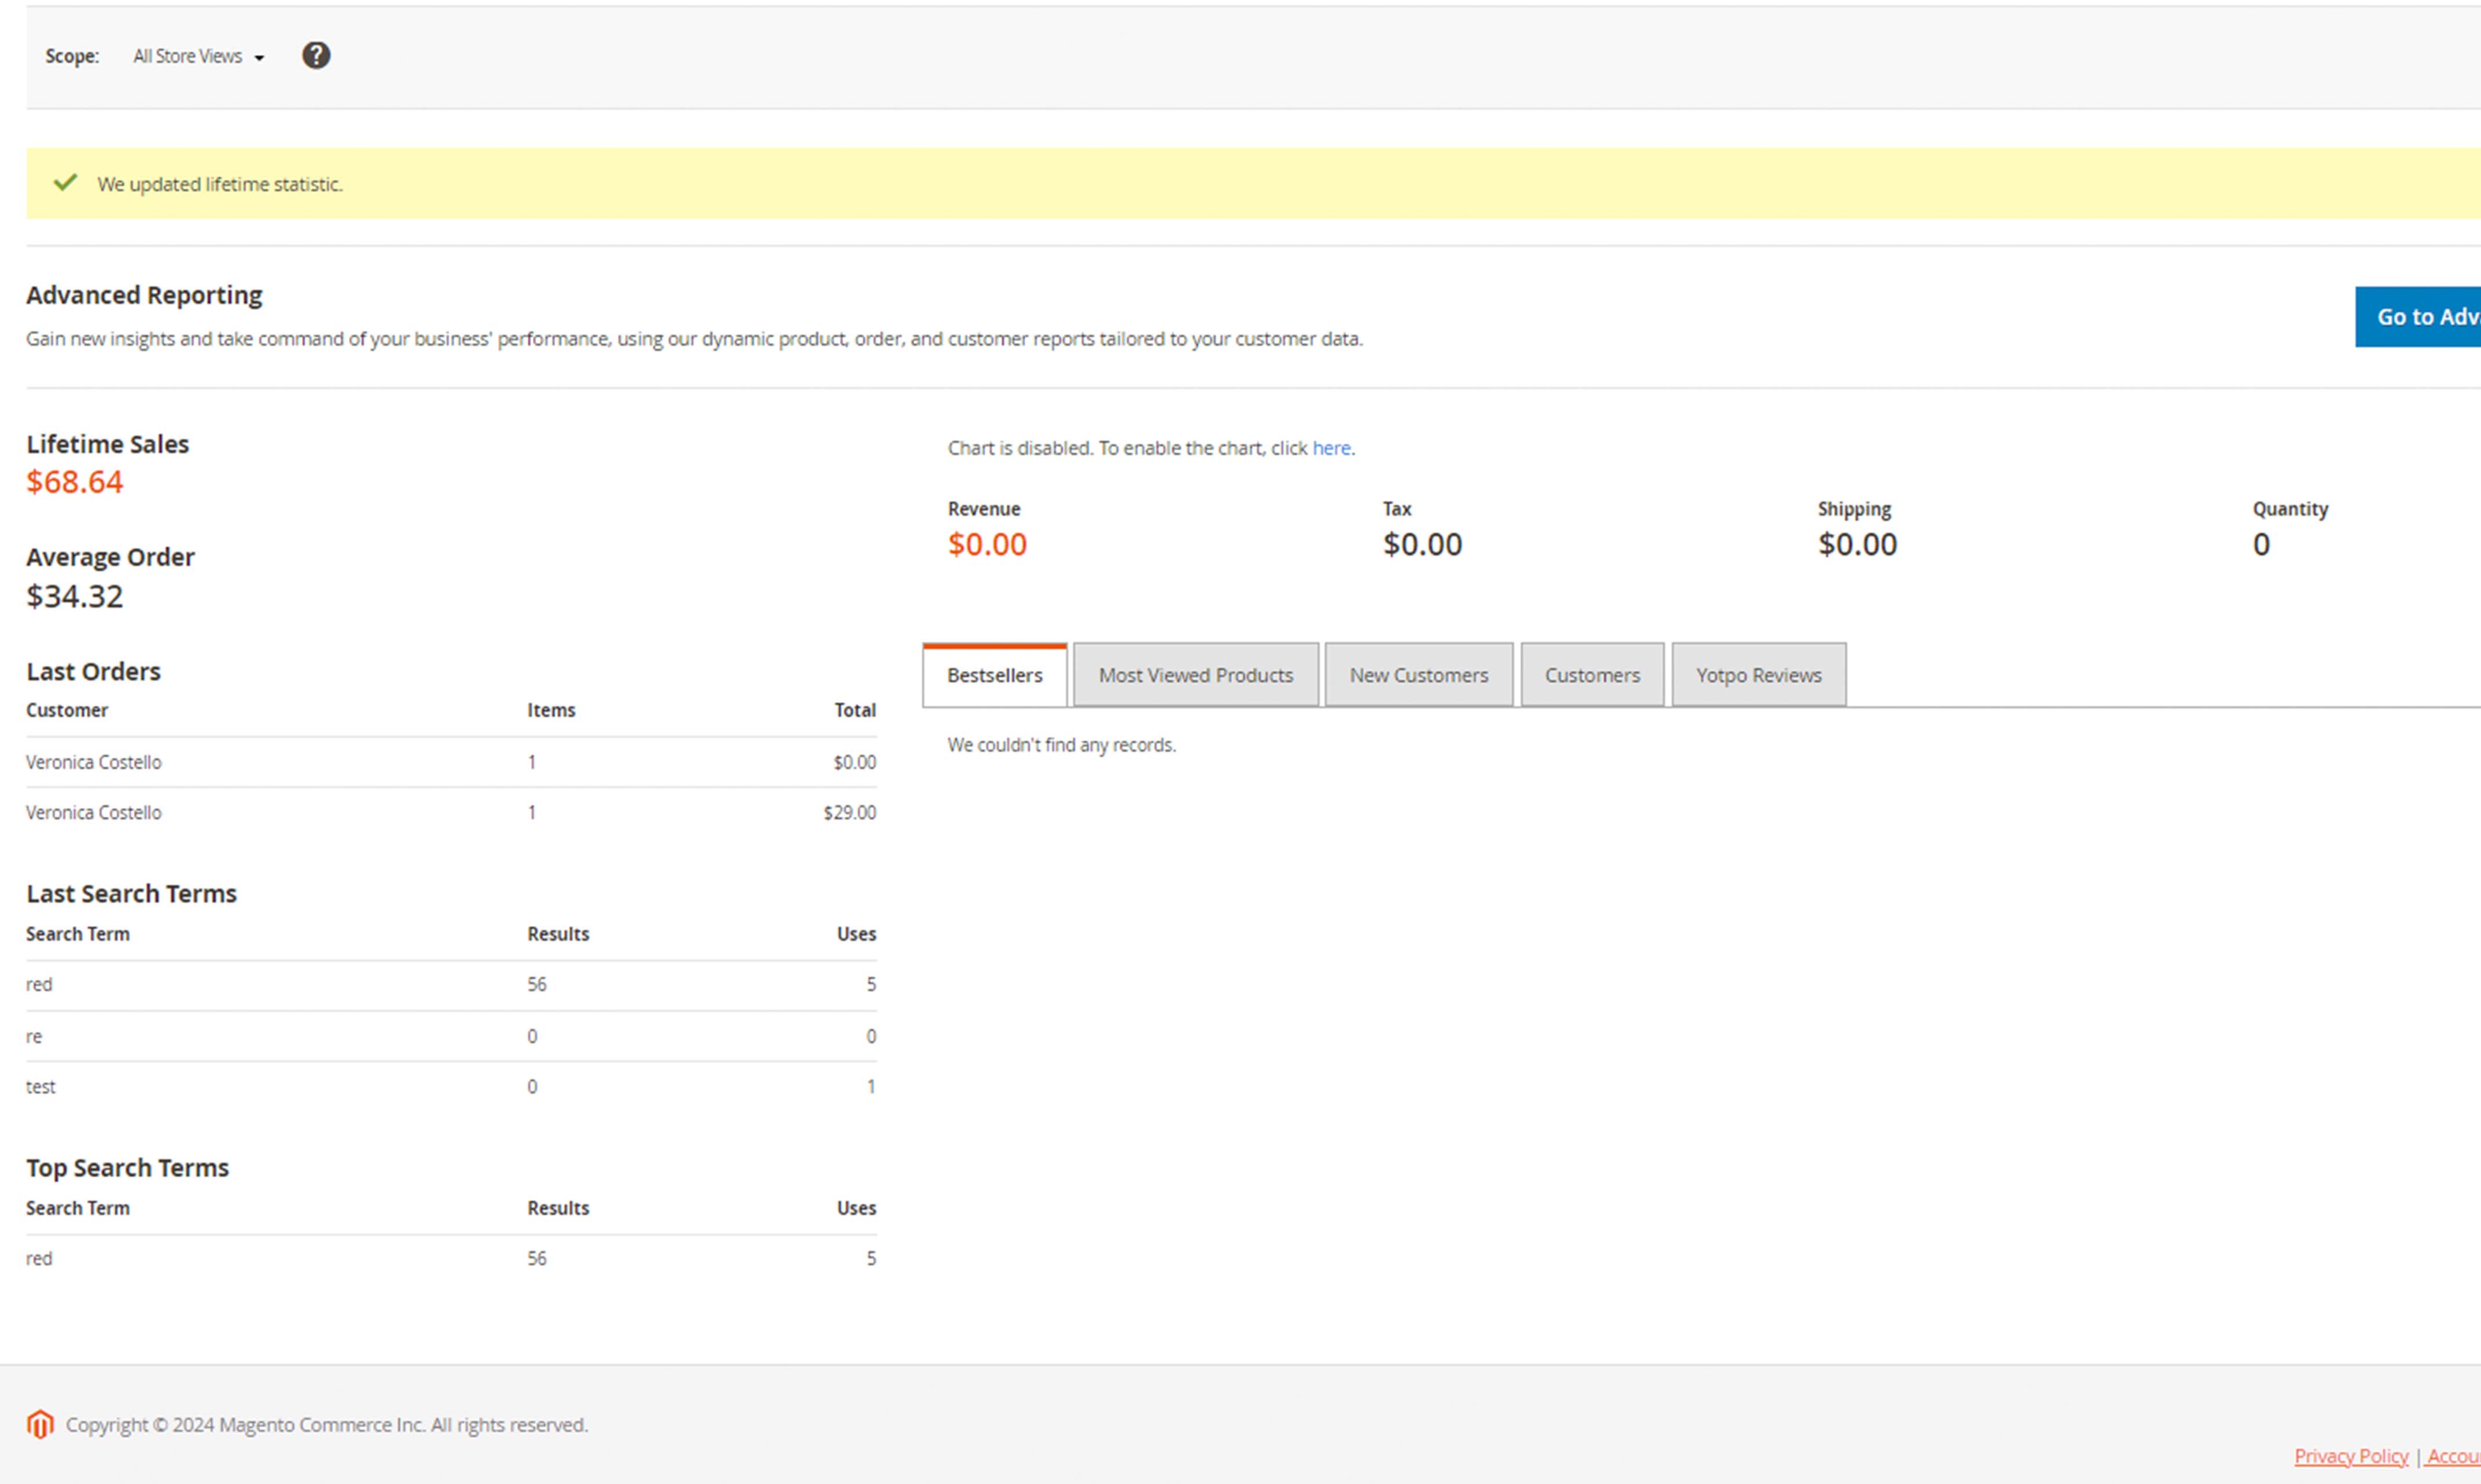Click the Shipping $0.00 amount
The height and width of the screenshot is (1484, 2481).
tap(1857, 544)
